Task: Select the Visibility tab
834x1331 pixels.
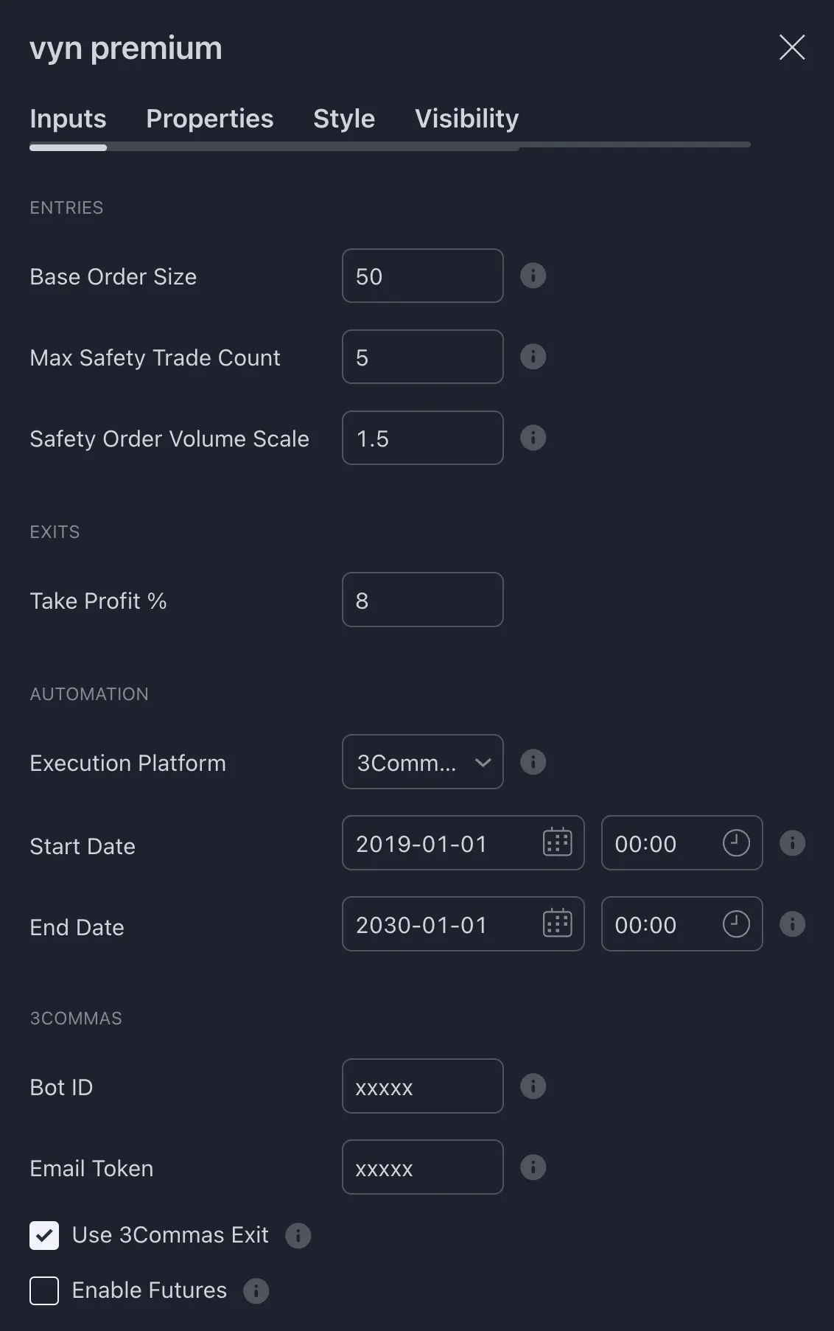Action: [466, 118]
